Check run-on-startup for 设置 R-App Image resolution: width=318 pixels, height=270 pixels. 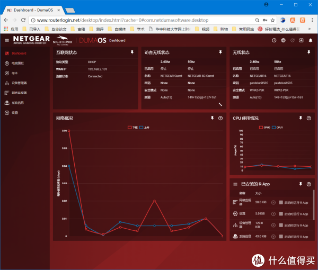(281, 214)
